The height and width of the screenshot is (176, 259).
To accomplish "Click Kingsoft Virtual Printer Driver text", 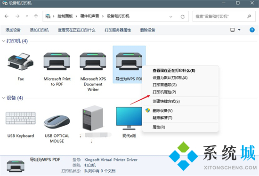I will point(111,160).
